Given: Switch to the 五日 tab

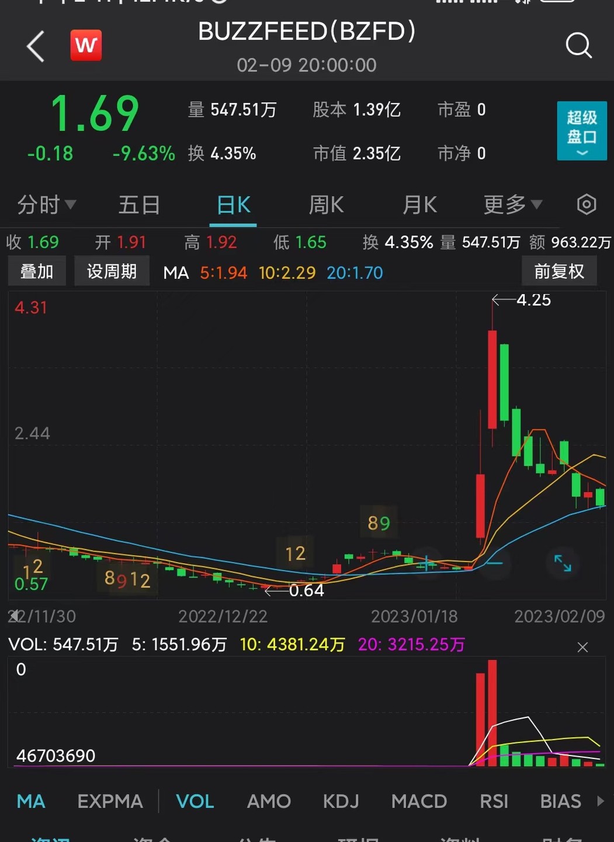Looking at the screenshot, I should 139,205.
